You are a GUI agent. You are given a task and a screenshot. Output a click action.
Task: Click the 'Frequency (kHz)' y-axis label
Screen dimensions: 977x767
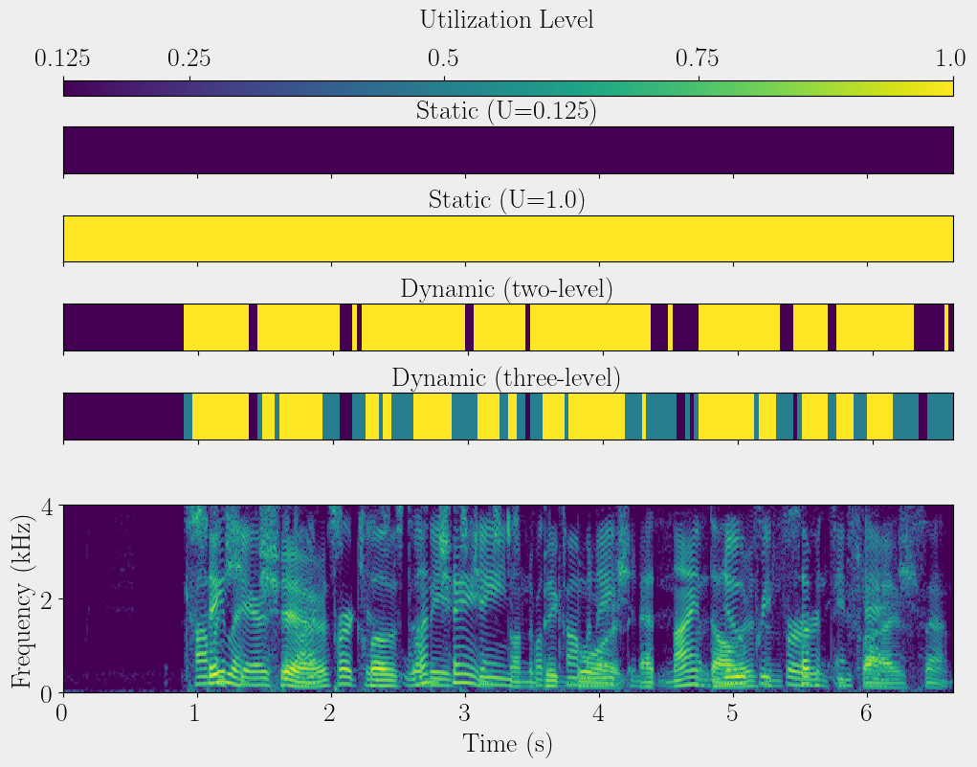[x=22, y=598]
